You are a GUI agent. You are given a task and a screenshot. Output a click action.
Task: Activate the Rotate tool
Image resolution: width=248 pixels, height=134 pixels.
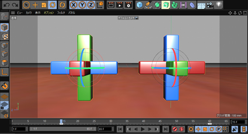52,5
